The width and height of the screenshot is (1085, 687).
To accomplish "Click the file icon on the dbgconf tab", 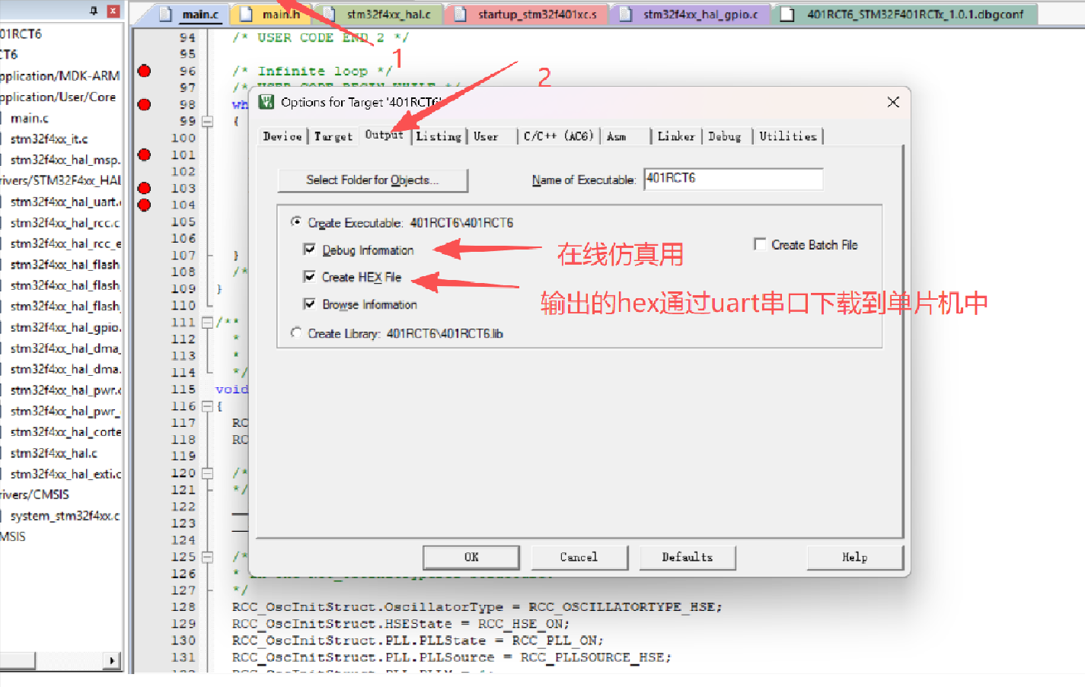I will tap(786, 13).
